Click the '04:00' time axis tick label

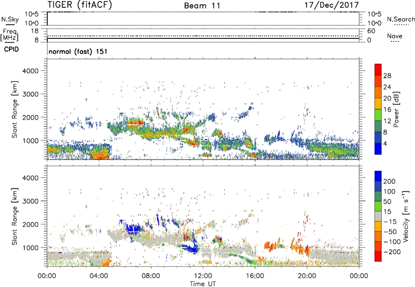[99, 276]
